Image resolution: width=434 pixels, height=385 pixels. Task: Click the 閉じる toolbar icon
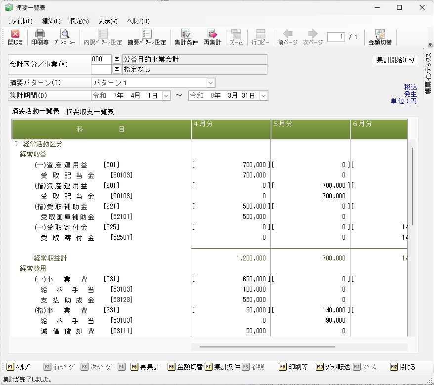point(15,37)
